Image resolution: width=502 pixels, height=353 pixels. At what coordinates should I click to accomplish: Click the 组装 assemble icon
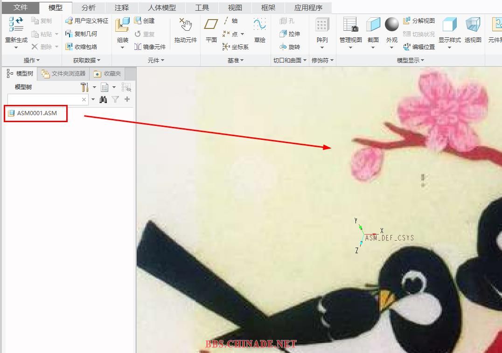(123, 25)
